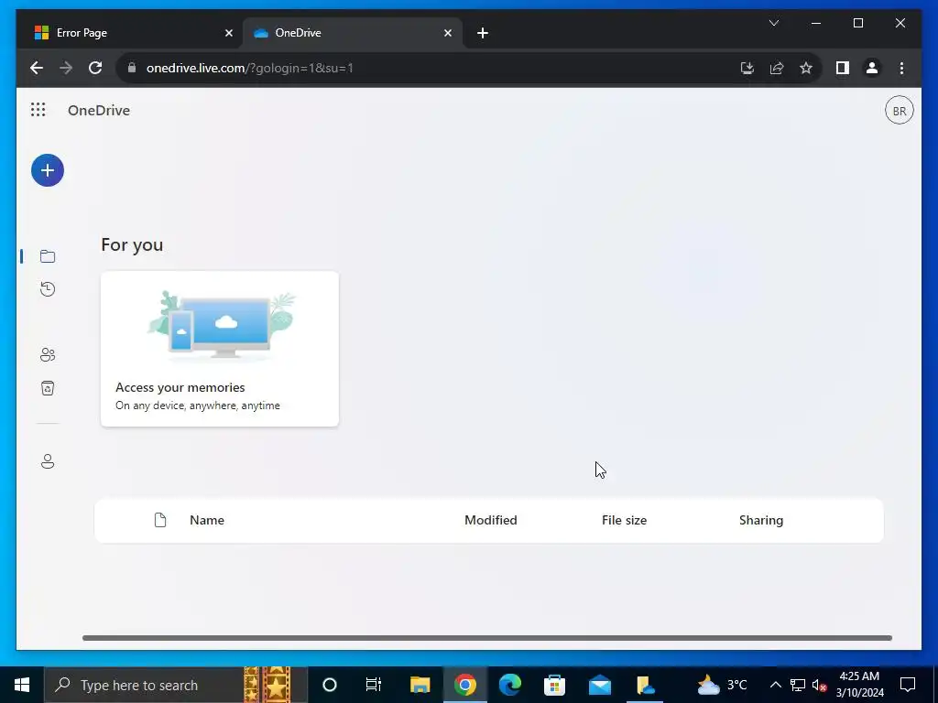This screenshot has width=938, height=703.
Task: Open the weather 3°C widget
Action: [x=723, y=685]
